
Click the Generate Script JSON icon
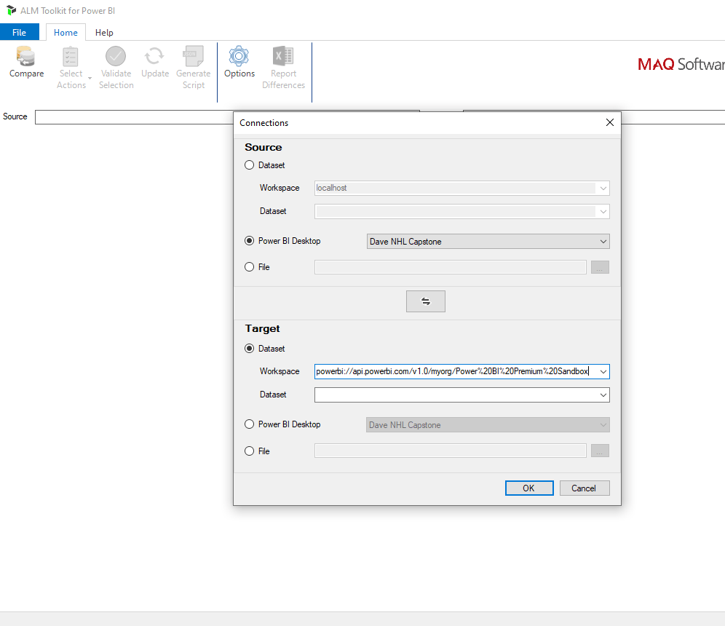(194, 56)
